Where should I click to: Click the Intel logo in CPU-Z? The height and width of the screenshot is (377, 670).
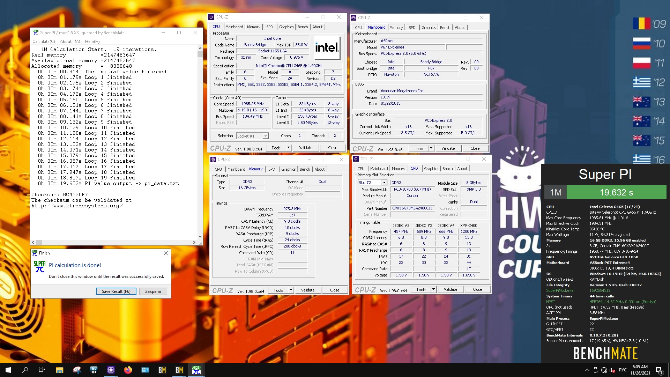point(327,47)
